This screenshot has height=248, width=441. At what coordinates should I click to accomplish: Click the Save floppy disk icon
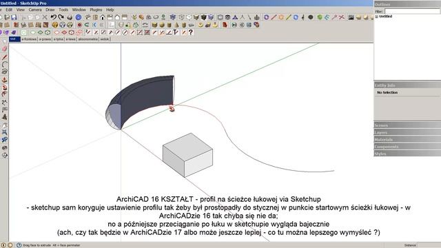coord(14,17)
